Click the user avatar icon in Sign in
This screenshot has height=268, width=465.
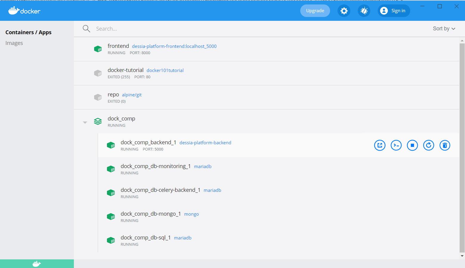pos(384,11)
